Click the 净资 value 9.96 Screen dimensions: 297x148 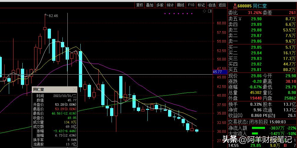(x=258, y=110)
